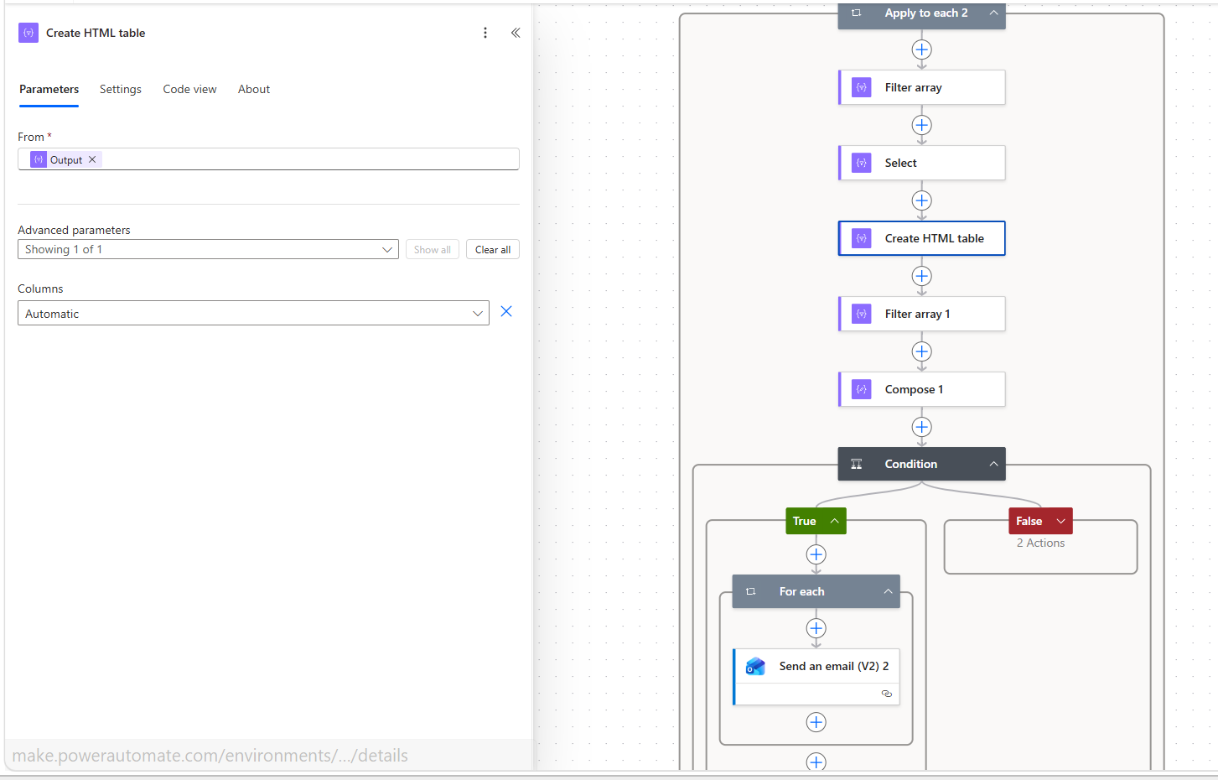This screenshot has height=780, width=1218.
Task: Open the more options menu for Create HTML table
Action: tap(485, 33)
